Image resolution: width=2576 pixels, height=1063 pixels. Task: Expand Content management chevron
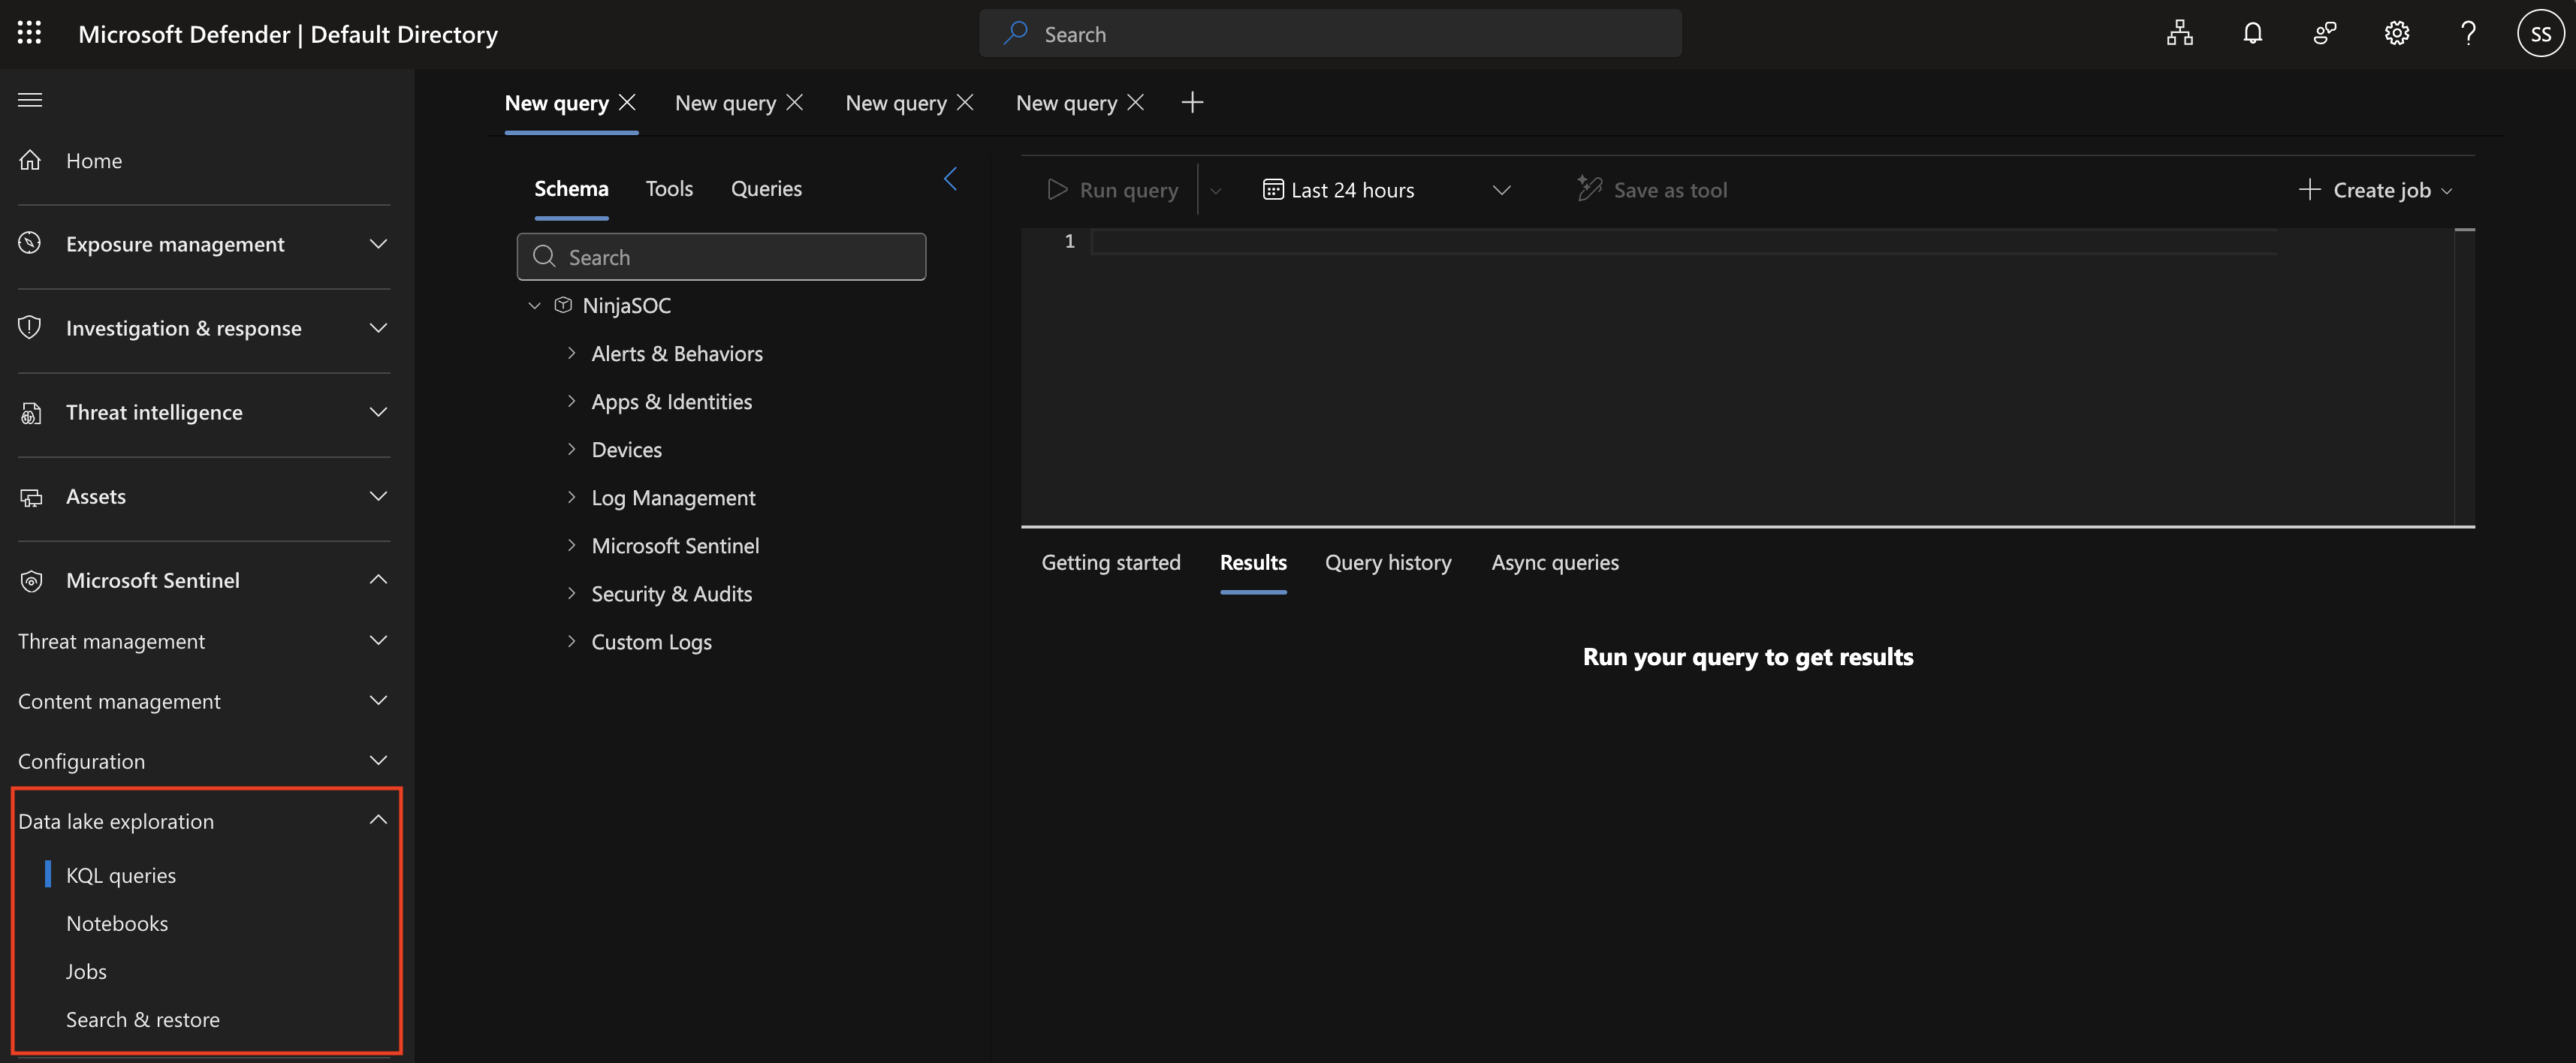click(x=378, y=700)
